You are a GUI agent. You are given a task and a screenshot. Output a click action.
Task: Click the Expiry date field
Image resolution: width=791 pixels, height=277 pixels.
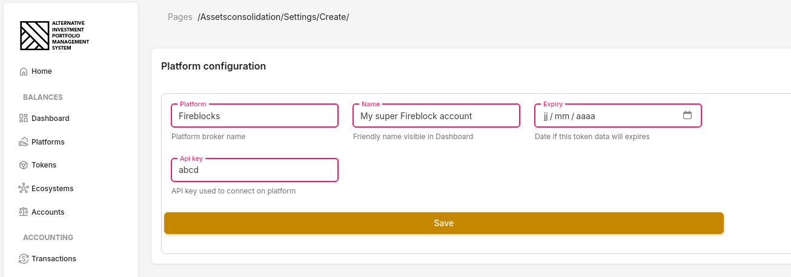click(606, 116)
